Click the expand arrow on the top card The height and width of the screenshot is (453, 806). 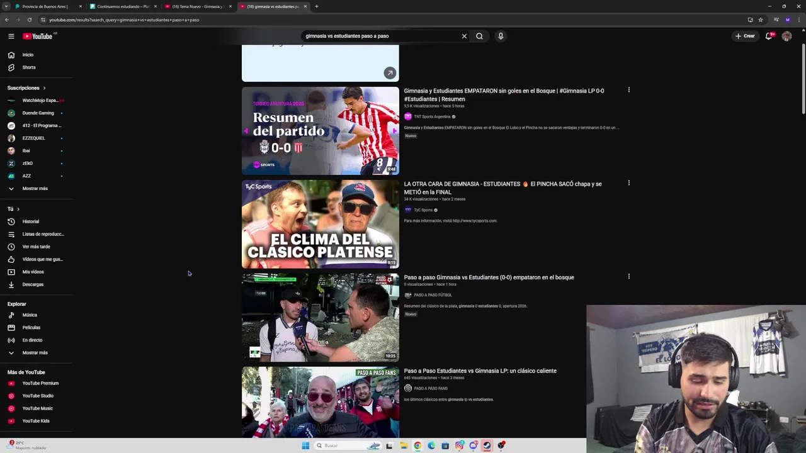[390, 73]
